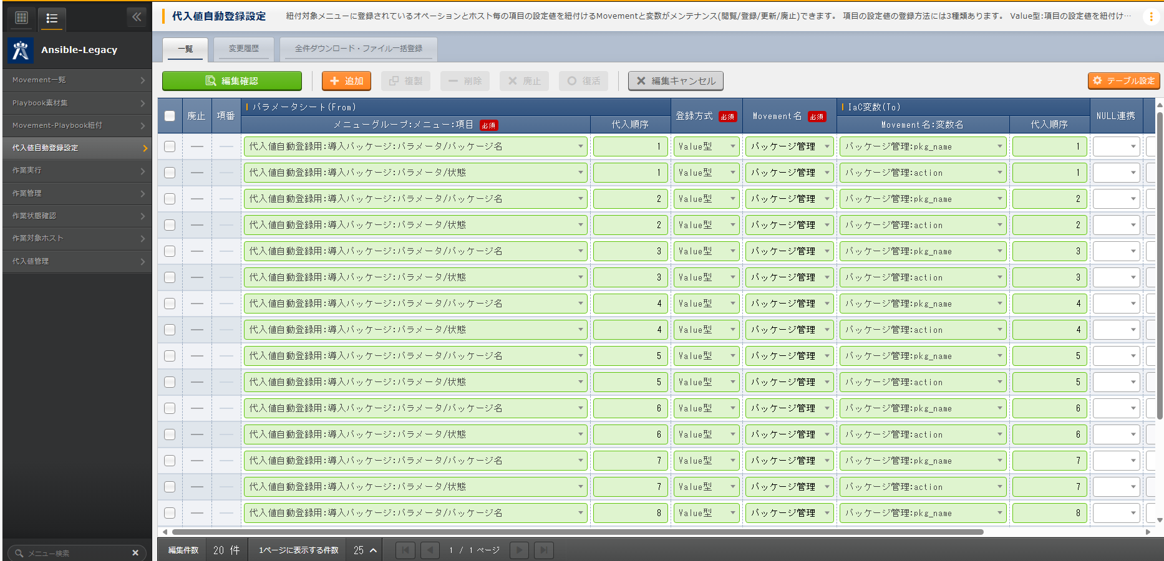
Task: Open the menu group grid icon at top-left
Action: (21, 17)
